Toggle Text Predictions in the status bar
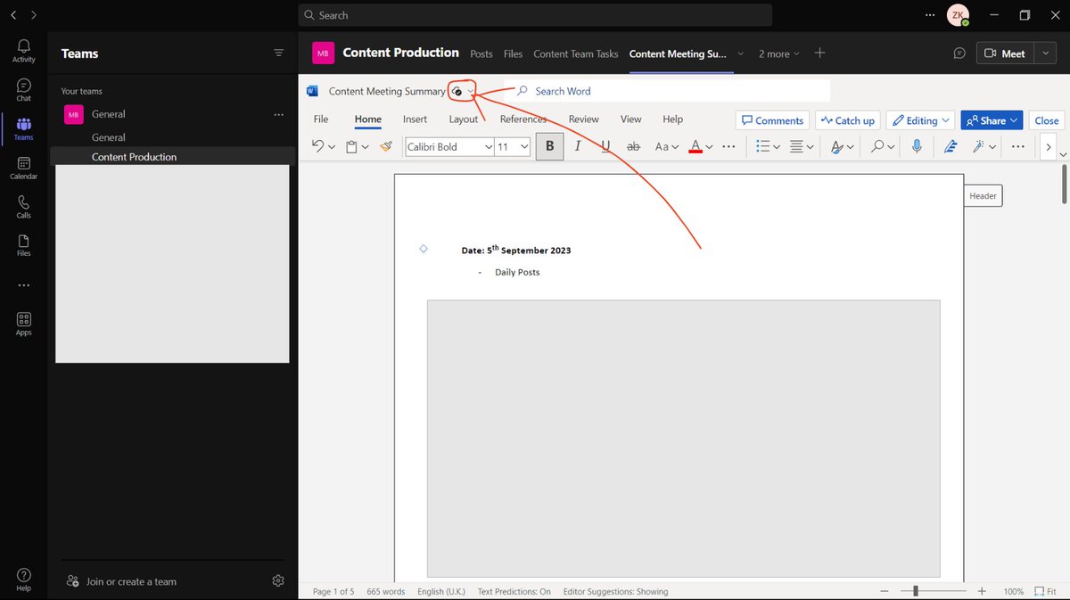The height and width of the screenshot is (600, 1070). [x=514, y=591]
